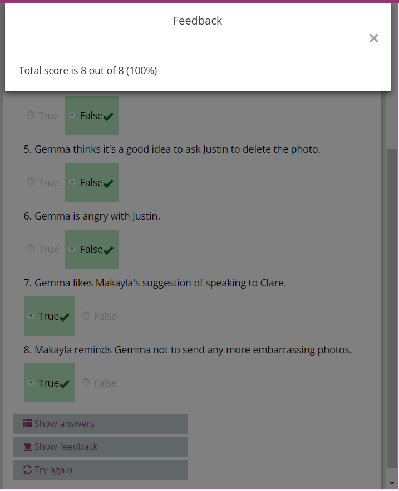
Task: Select True radio for question 8
Action: 30,383
